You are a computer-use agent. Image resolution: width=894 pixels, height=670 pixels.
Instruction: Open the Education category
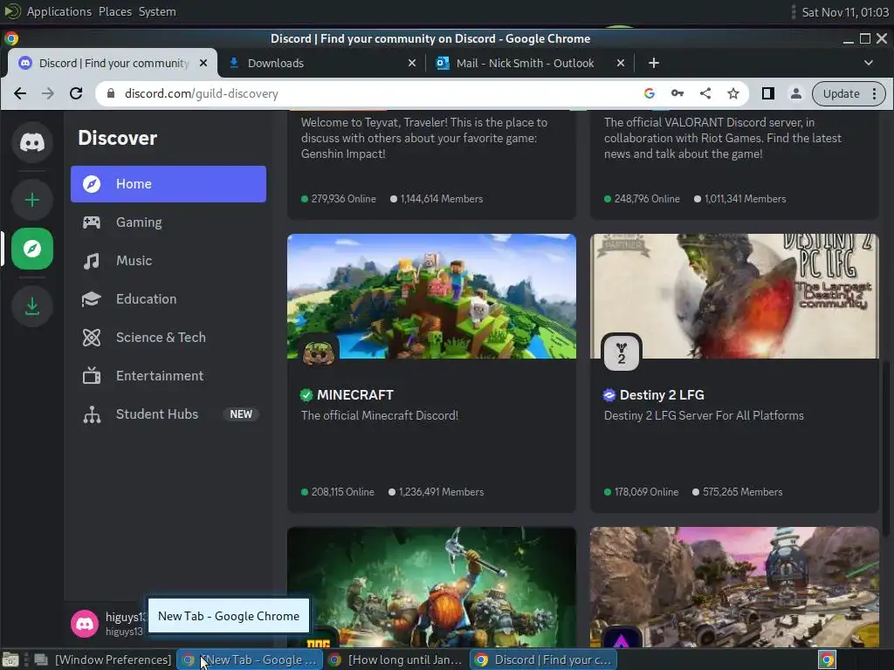[x=168, y=299]
